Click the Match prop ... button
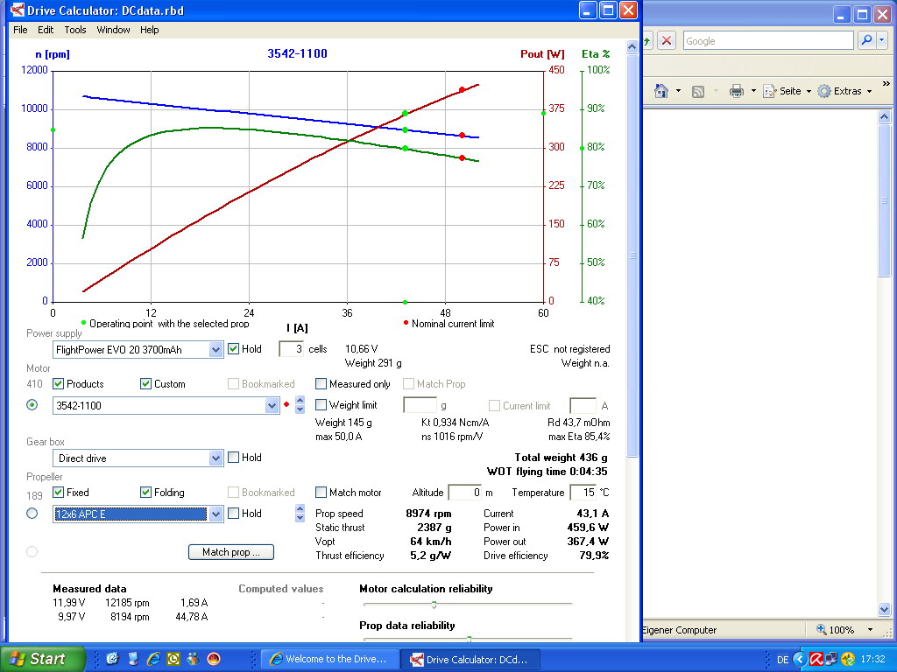 231,552
